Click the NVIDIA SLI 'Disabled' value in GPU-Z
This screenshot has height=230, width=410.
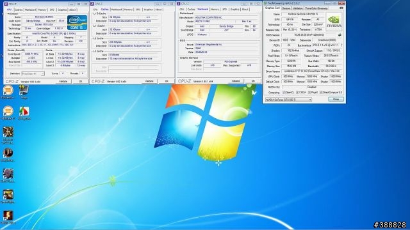pyautogui.click(x=312, y=87)
